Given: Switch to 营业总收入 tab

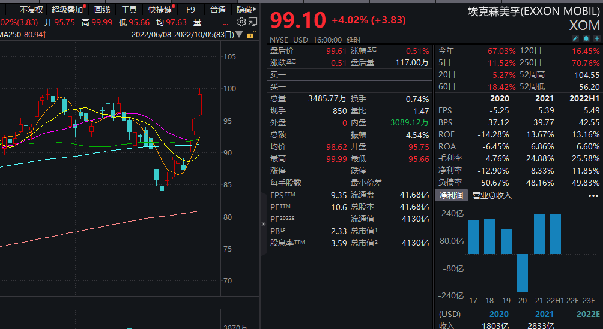Looking at the screenshot, I should [492, 195].
